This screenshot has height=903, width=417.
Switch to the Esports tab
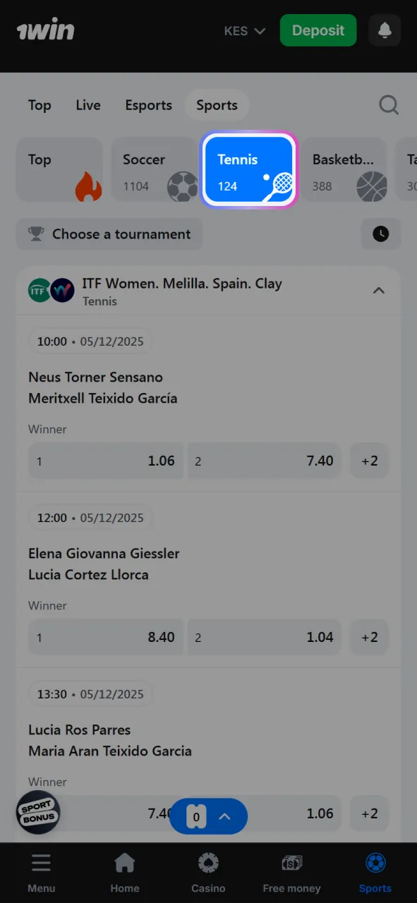pos(148,104)
